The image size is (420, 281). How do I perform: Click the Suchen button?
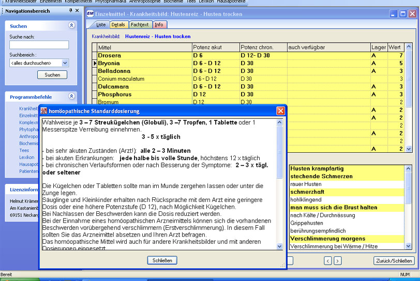[x=52, y=75]
